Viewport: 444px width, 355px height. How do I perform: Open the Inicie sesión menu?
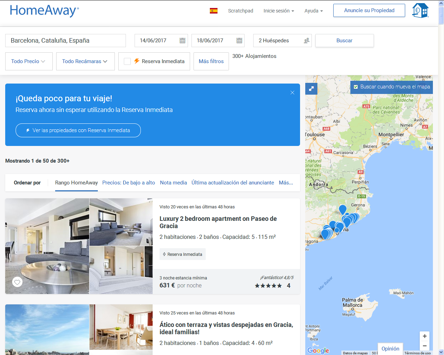[x=279, y=11]
